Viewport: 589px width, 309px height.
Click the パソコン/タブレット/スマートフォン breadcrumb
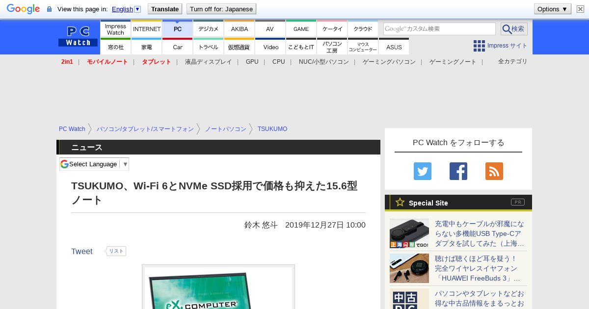point(145,129)
